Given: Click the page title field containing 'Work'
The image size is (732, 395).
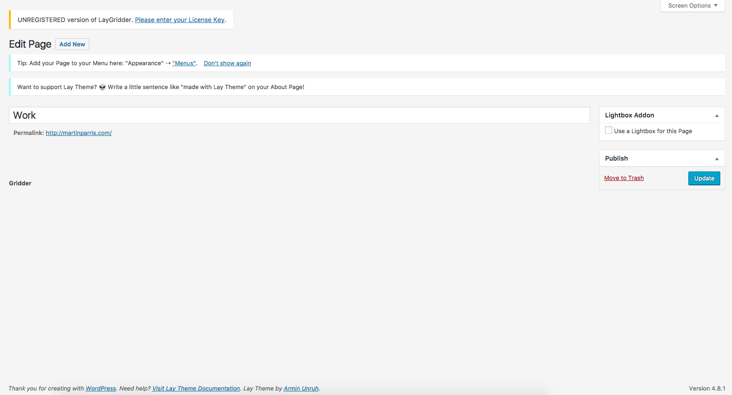Looking at the screenshot, I should pyautogui.click(x=299, y=115).
